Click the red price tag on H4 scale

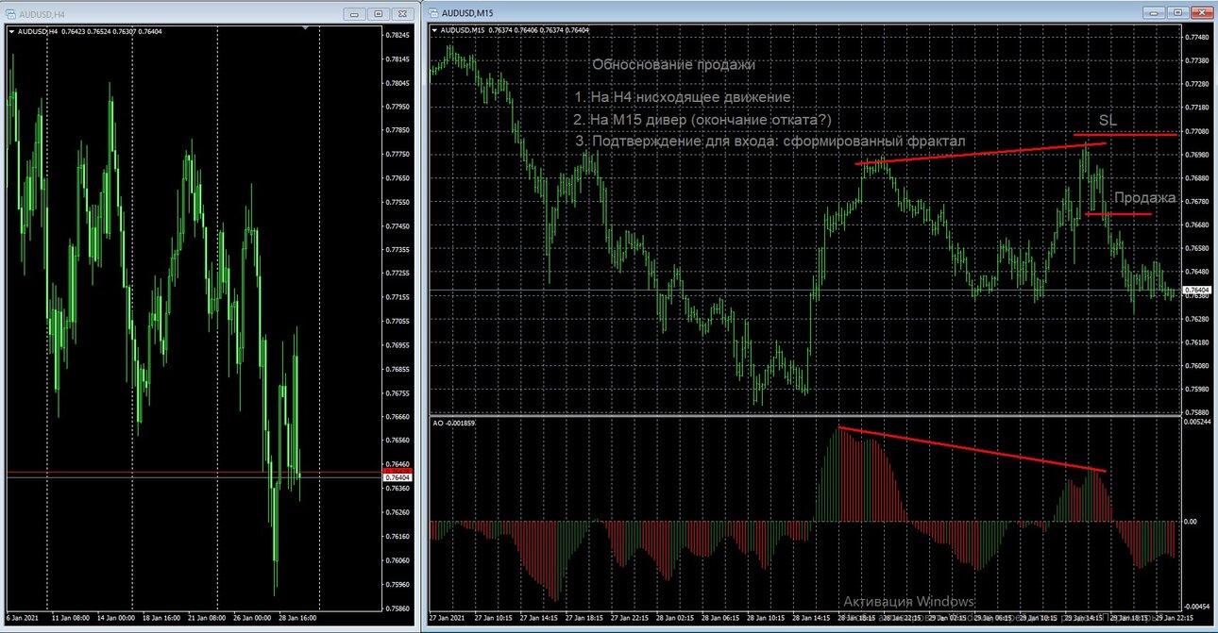click(x=398, y=469)
